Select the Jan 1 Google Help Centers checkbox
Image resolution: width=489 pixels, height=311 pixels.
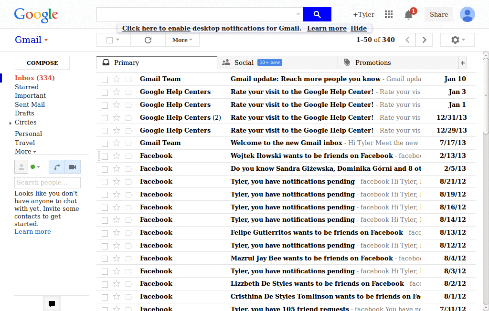coord(105,105)
